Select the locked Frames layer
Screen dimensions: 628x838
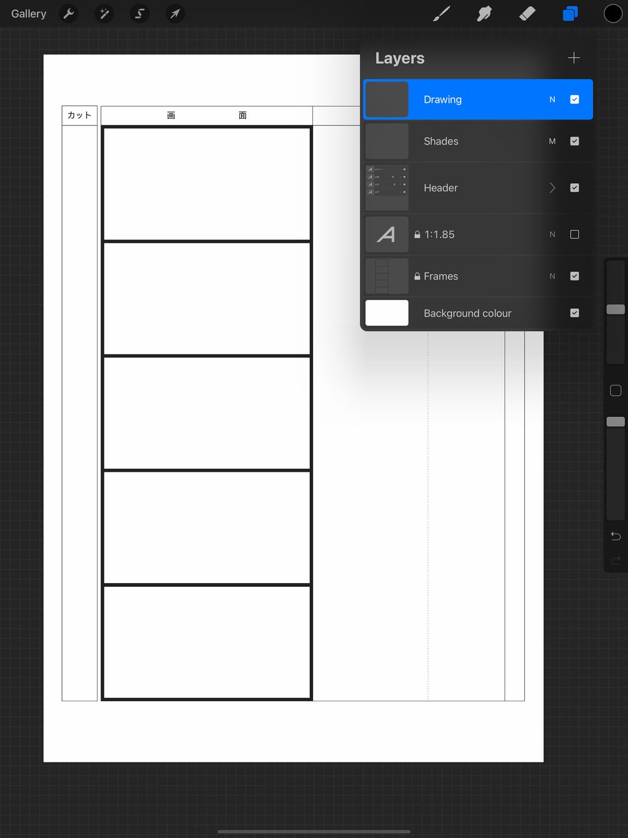pyautogui.click(x=478, y=276)
